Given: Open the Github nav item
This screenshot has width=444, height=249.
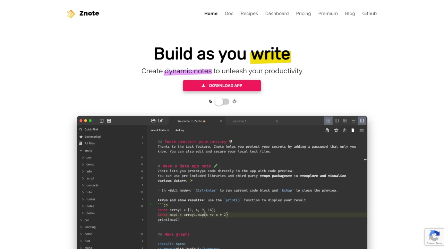Looking at the screenshot, I should (369, 13).
